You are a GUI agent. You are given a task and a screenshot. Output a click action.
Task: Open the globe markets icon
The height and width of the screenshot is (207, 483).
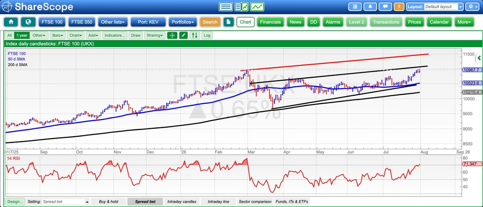click(x=28, y=22)
